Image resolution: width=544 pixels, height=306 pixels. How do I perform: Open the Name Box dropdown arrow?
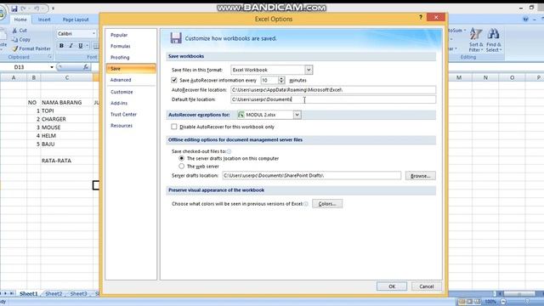point(52,67)
